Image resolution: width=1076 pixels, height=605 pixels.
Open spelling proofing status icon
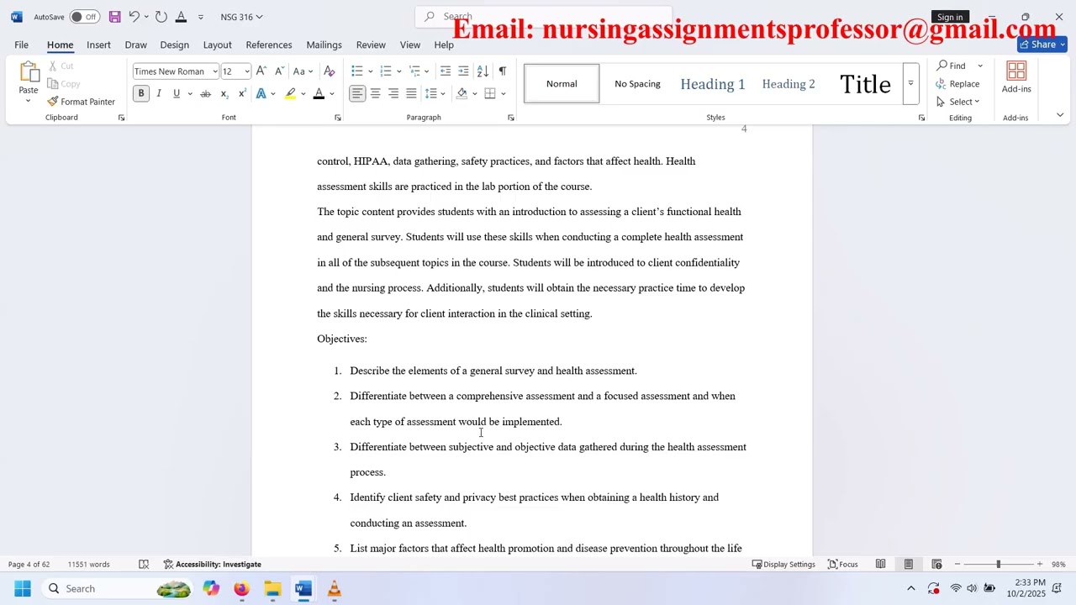(x=144, y=565)
